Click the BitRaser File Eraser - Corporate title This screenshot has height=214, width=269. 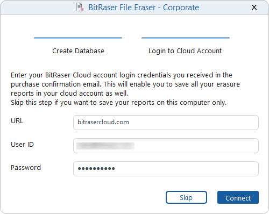(144, 8)
